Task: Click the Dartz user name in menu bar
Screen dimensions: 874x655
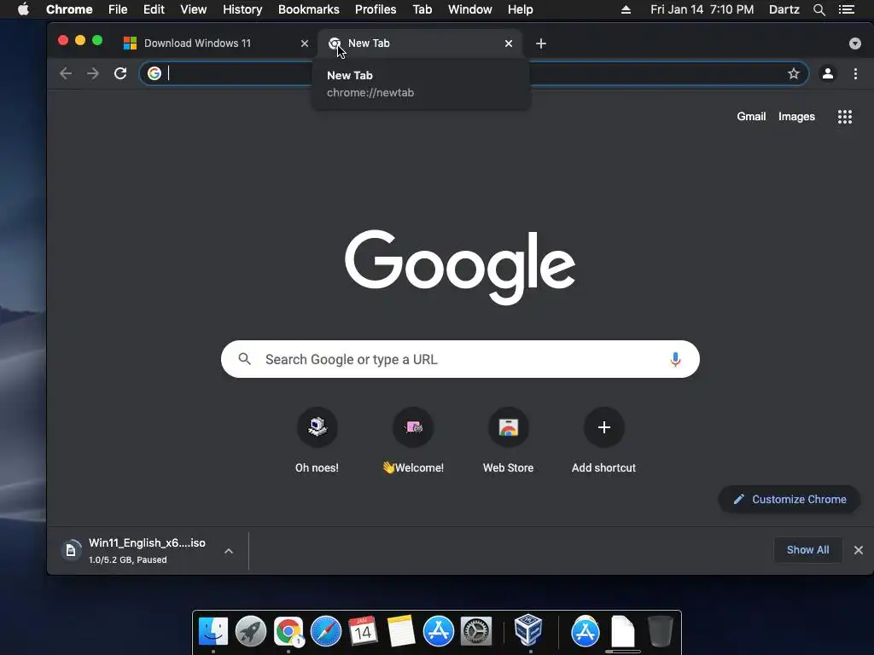Action: 784,9
